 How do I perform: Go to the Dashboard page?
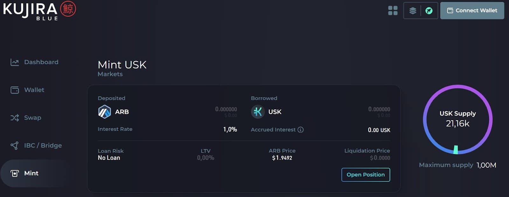tap(41, 62)
